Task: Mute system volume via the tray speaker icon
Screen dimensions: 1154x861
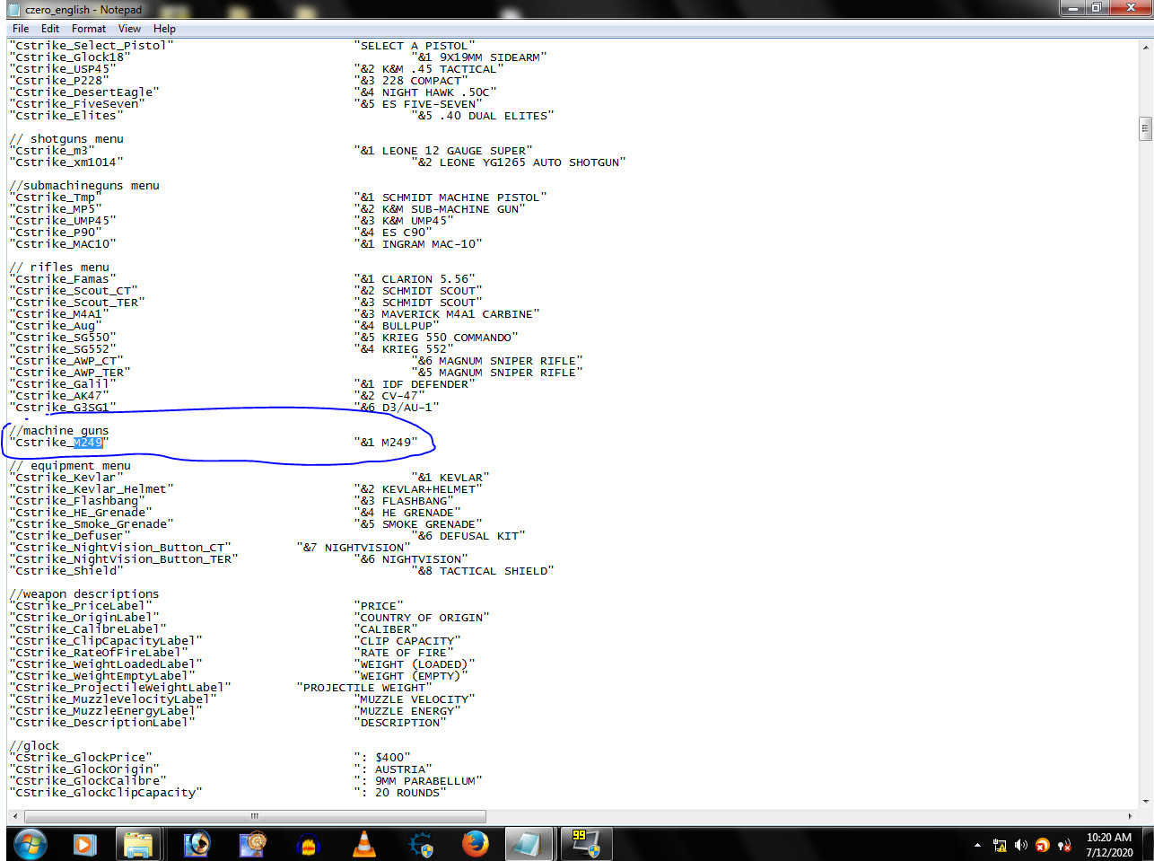Action: (1020, 845)
